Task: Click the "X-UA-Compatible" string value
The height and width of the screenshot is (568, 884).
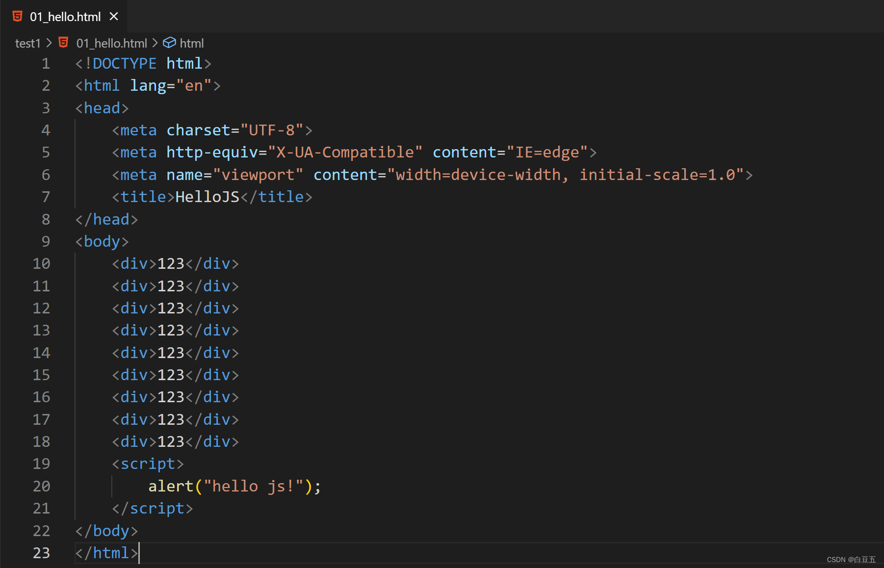Action: pyautogui.click(x=345, y=152)
